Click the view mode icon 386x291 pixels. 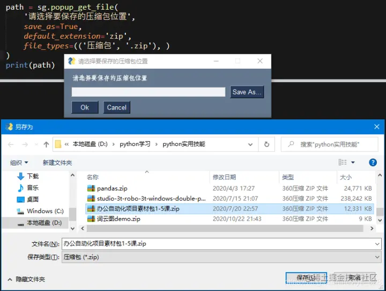[343, 162]
